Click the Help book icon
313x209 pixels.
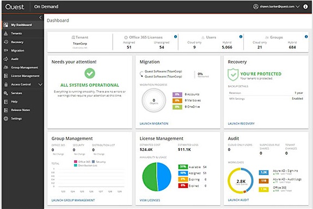[6, 102]
